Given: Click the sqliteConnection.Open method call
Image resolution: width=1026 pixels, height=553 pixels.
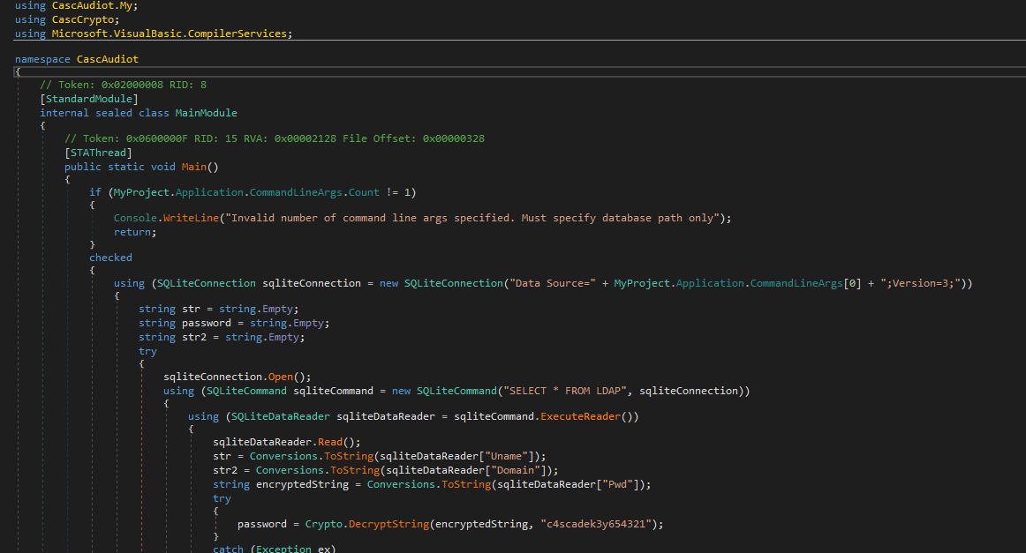Looking at the screenshot, I should 280,377.
